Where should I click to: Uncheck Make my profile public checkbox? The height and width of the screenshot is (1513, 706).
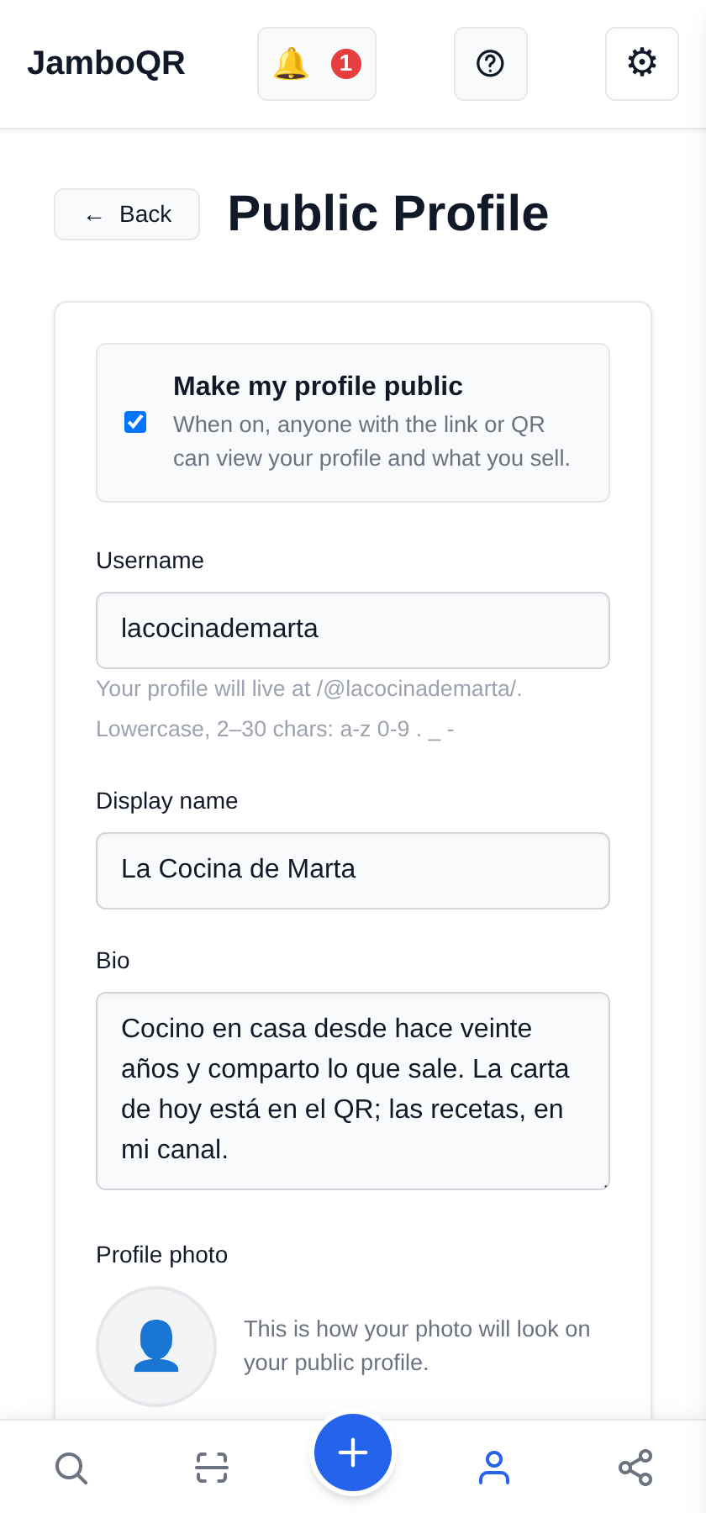135,422
